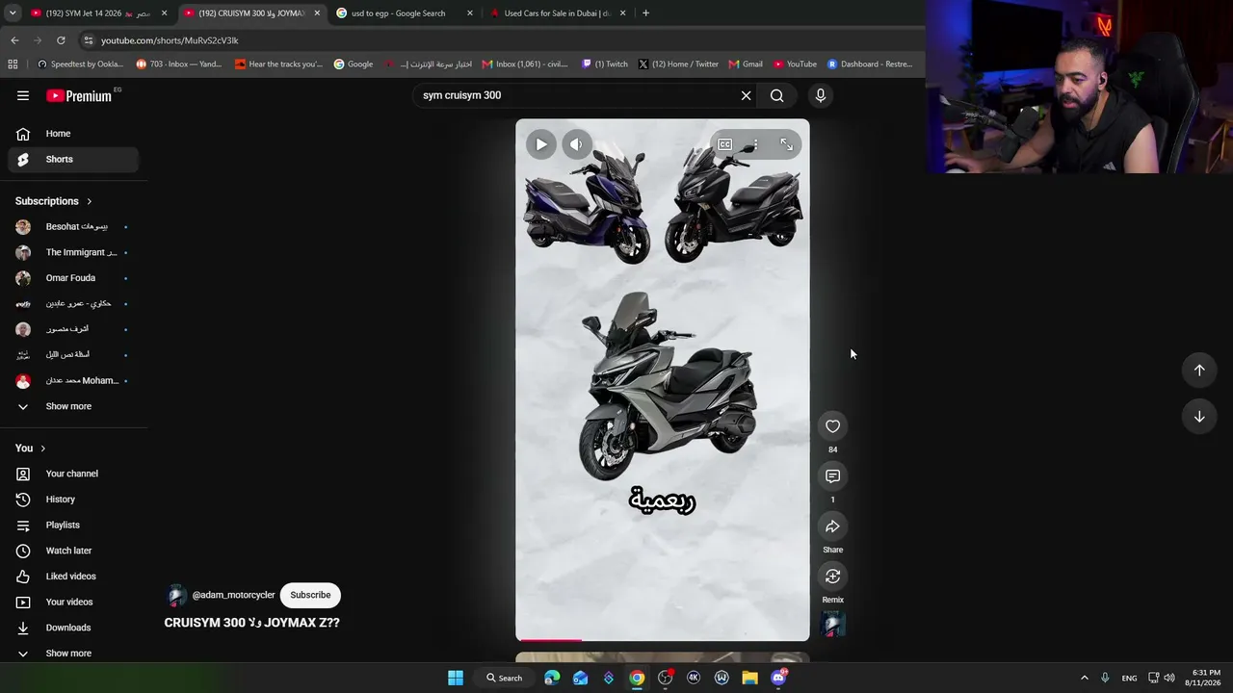The height and width of the screenshot is (693, 1233).
Task: Open Liked videos list
Action: 73,577
